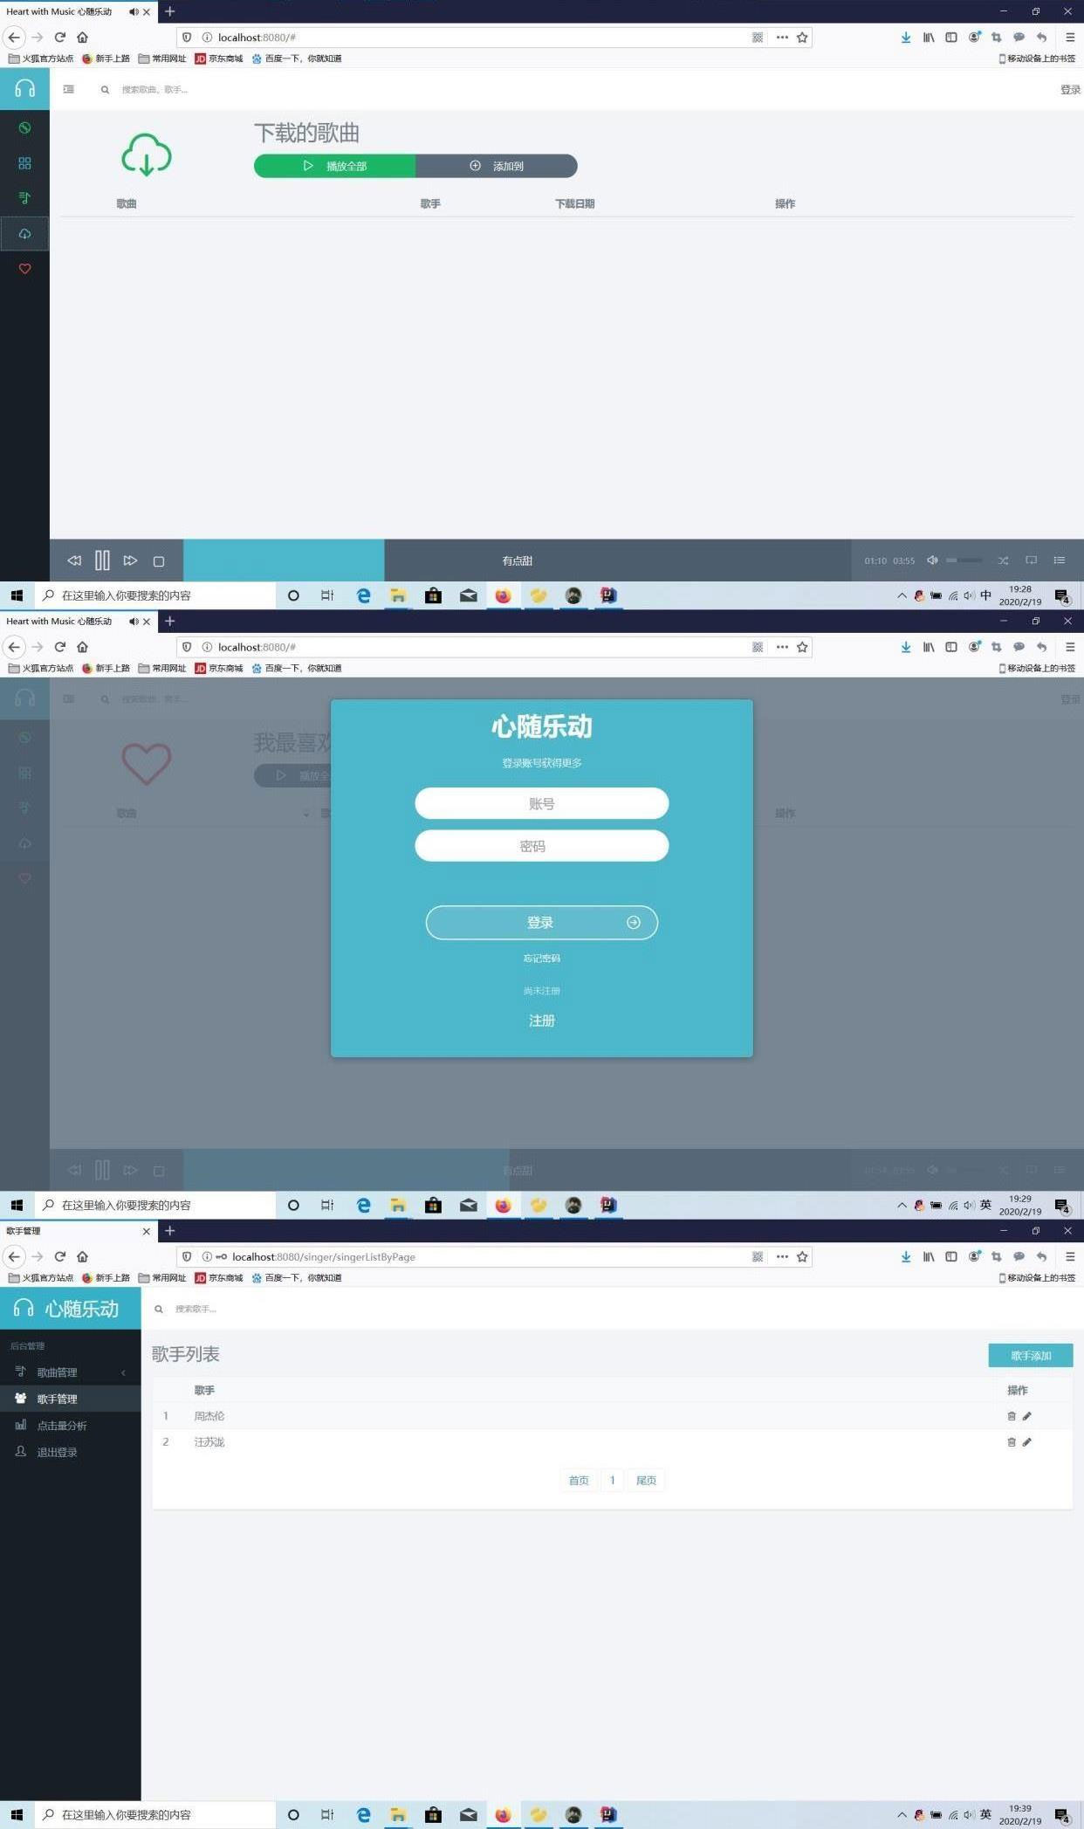Go to browser home in top browser window

coord(82,37)
